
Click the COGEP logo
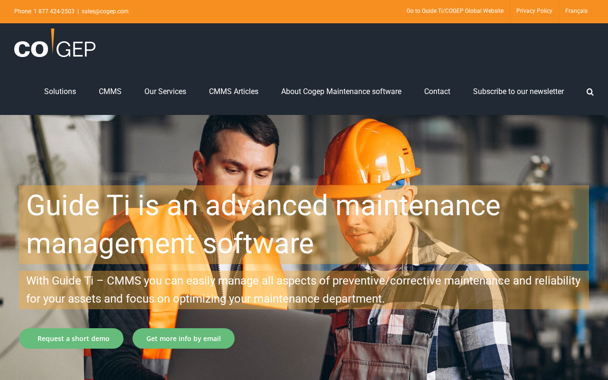tap(55, 43)
